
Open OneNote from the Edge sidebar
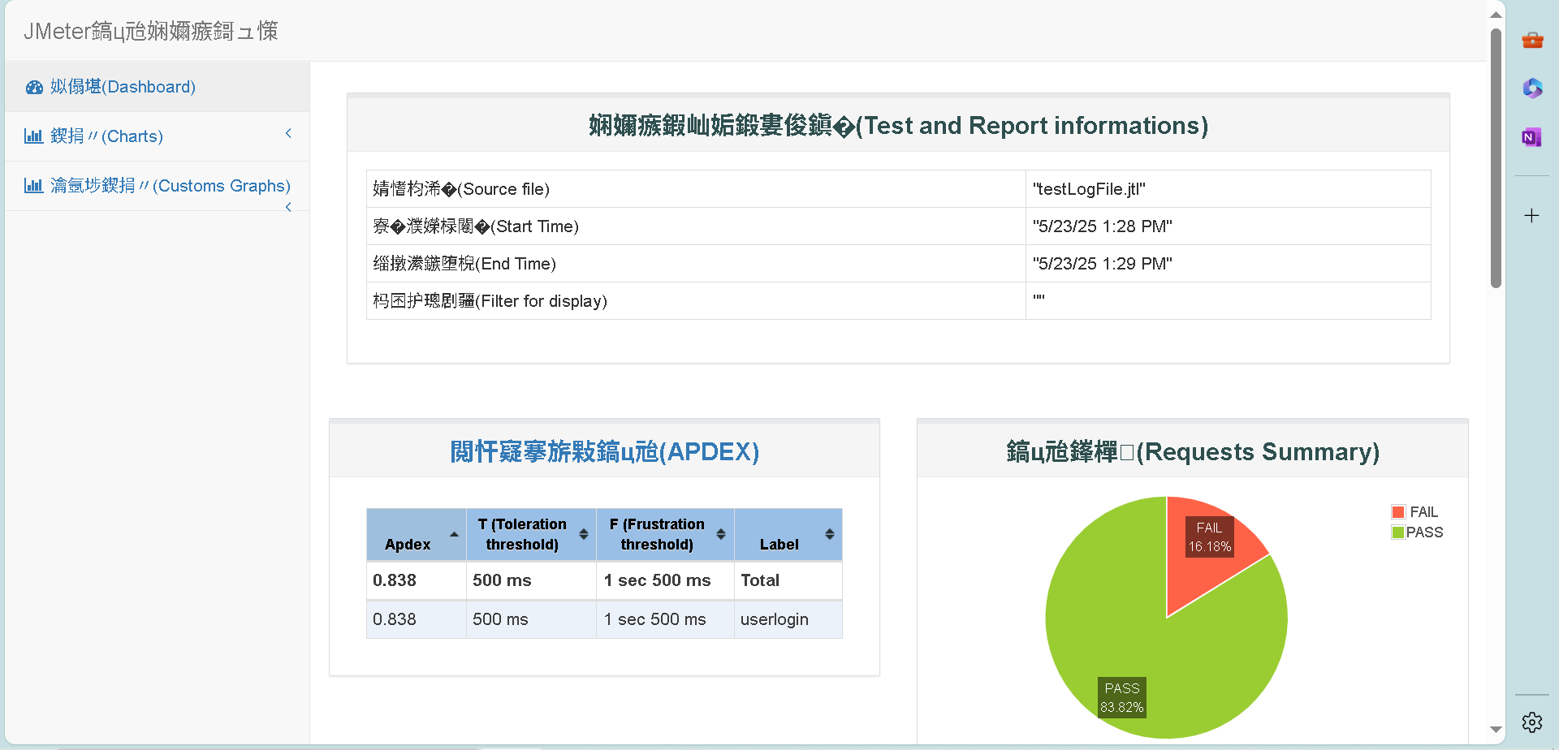(1532, 137)
